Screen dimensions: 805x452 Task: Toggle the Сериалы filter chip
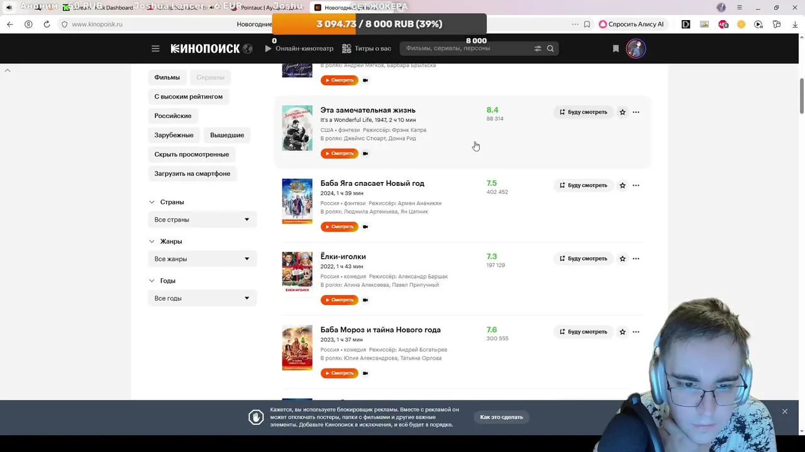click(210, 77)
